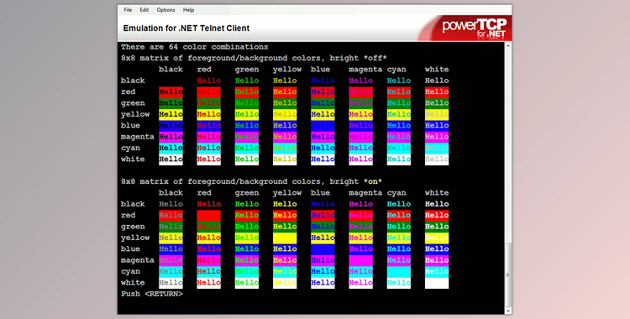Click 'red' column header in bright on matrix
This screenshot has height=319, width=630.
click(204, 193)
